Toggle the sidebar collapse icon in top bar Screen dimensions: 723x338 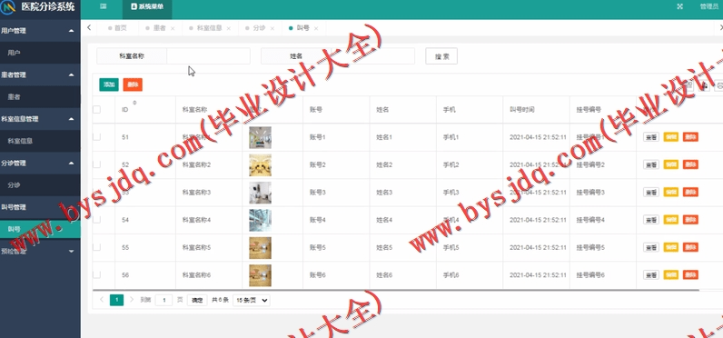104,6
